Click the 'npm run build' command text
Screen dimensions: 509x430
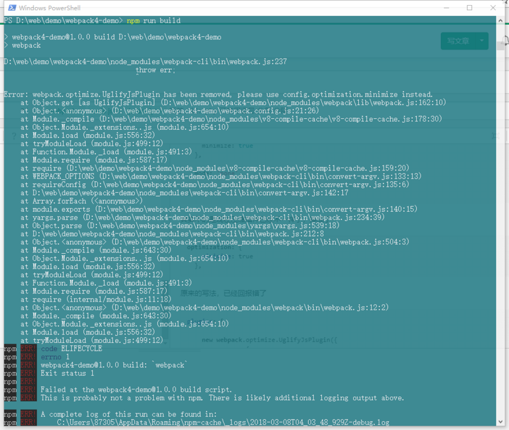tap(153, 21)
